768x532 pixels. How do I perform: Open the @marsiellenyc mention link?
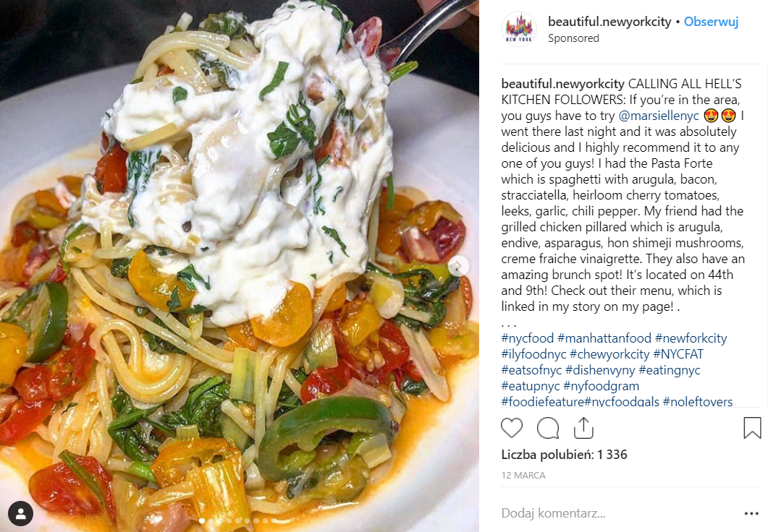pos(659,116)
